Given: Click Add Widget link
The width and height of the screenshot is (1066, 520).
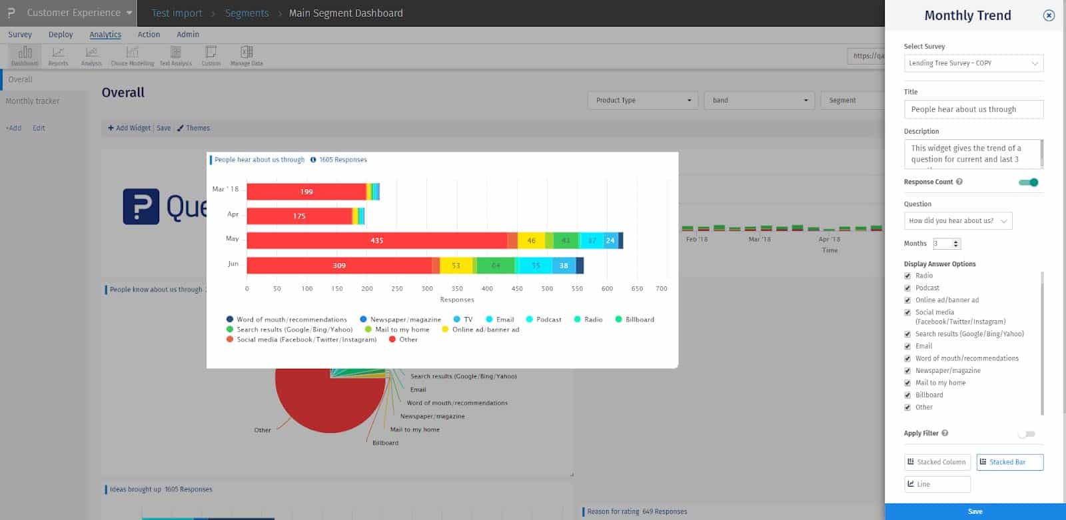Looking at the screenshot, I should (x=129, y=128).
